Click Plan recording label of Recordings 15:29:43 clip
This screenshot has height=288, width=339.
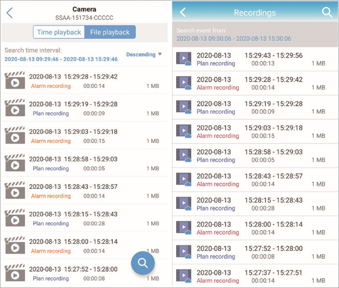[x=216, y=64]
